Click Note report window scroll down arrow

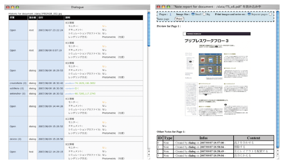pos(278,155)
